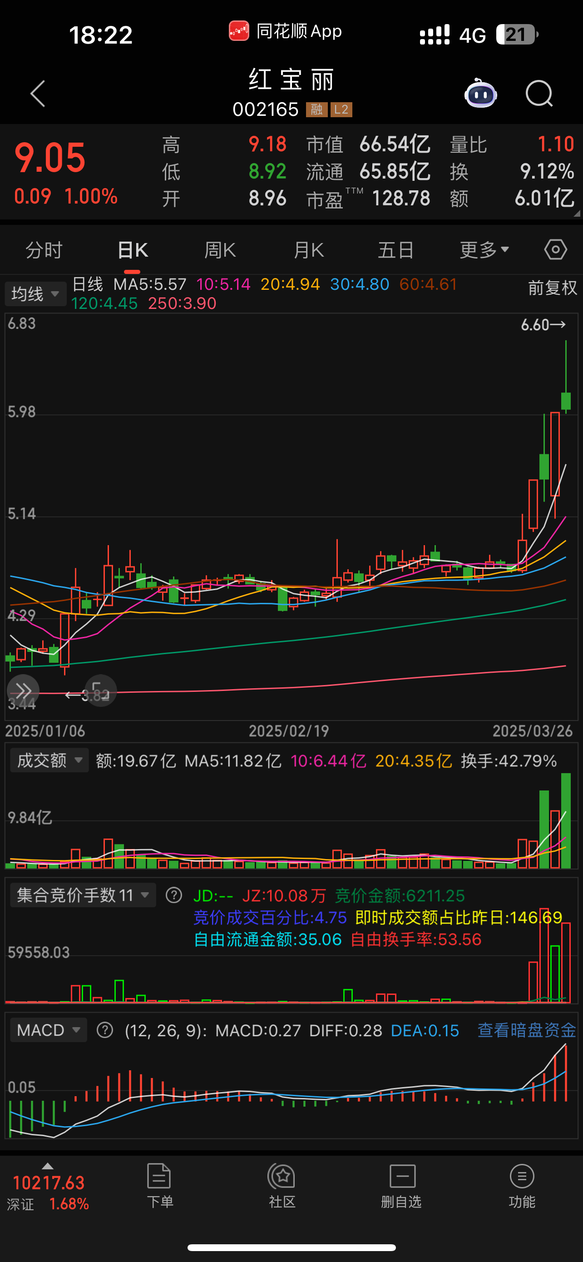
Task: Tap the 红宝丽 stock title
Action: point(292,79)
